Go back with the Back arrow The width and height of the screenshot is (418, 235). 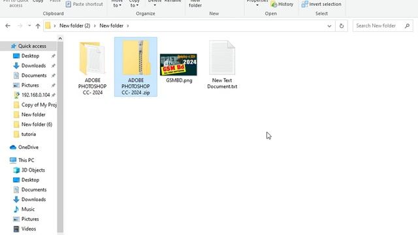[8, 26]
